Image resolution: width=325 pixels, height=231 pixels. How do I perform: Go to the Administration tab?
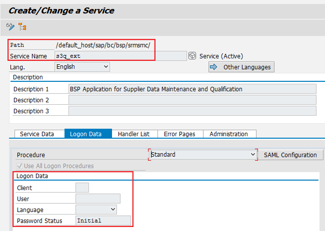pyautogui.click(x=228, y=134)
